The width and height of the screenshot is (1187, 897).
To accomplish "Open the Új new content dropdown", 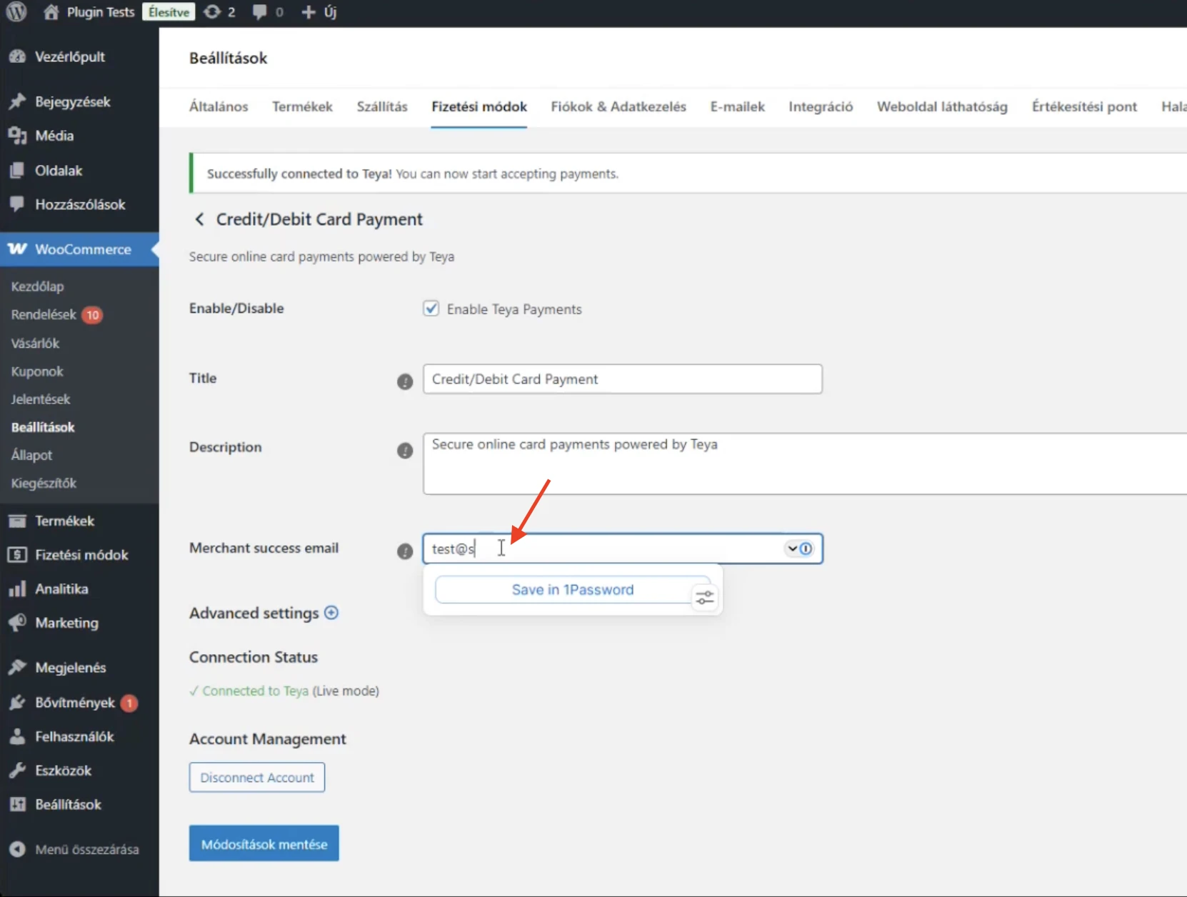I will point(319,12).
